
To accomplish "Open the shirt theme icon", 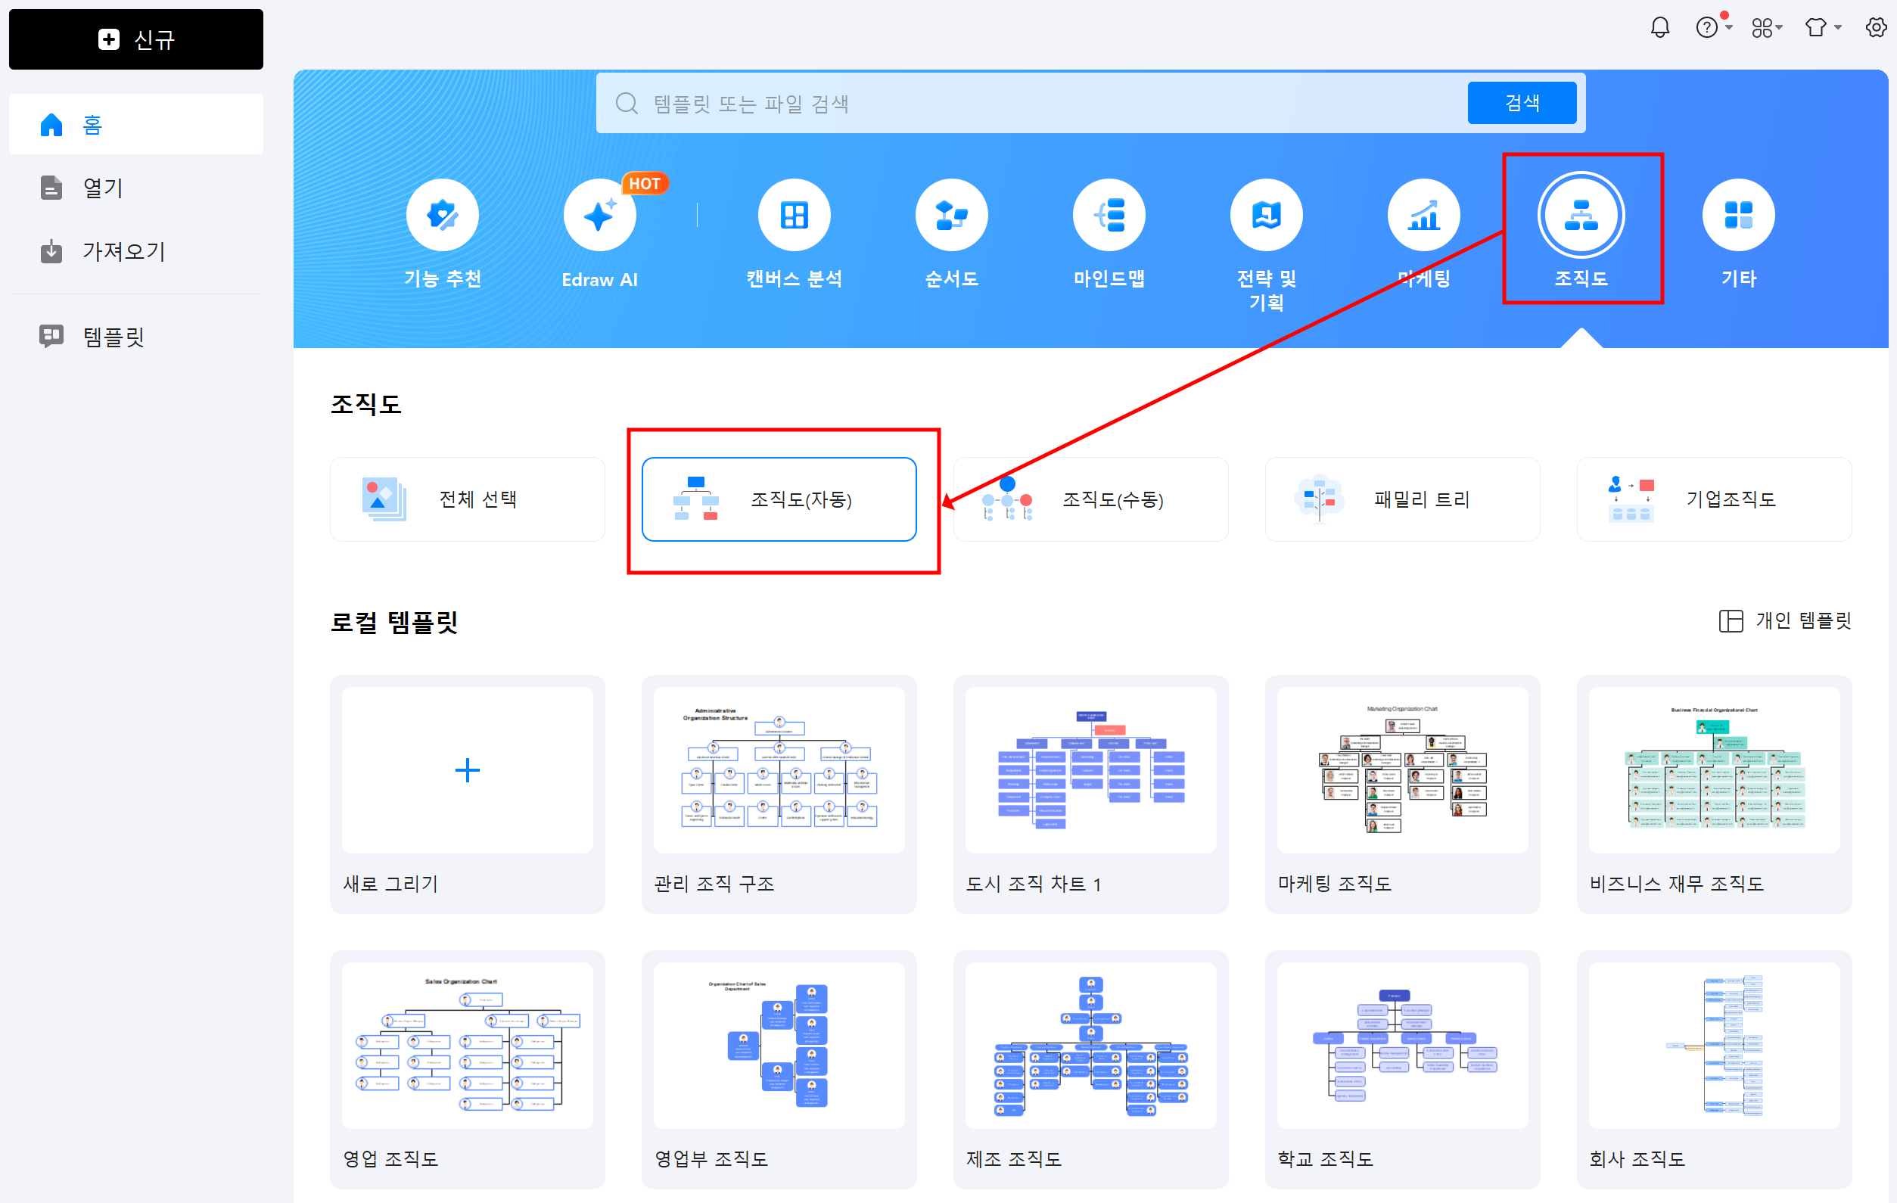I will click(1816, 27).
